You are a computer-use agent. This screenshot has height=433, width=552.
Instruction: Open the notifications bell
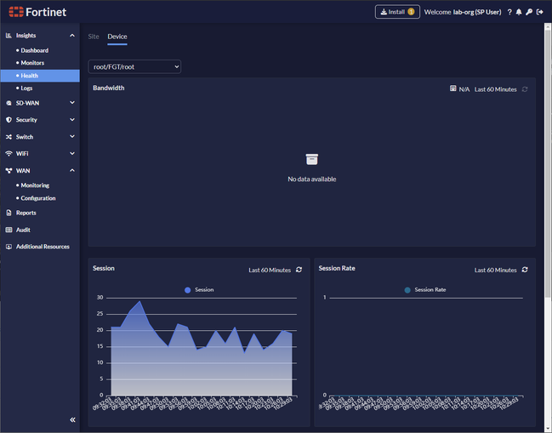[519, 12]
